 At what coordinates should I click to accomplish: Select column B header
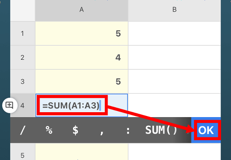point(174,10)
